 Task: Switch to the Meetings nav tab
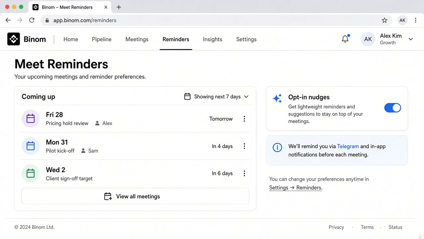137,39
